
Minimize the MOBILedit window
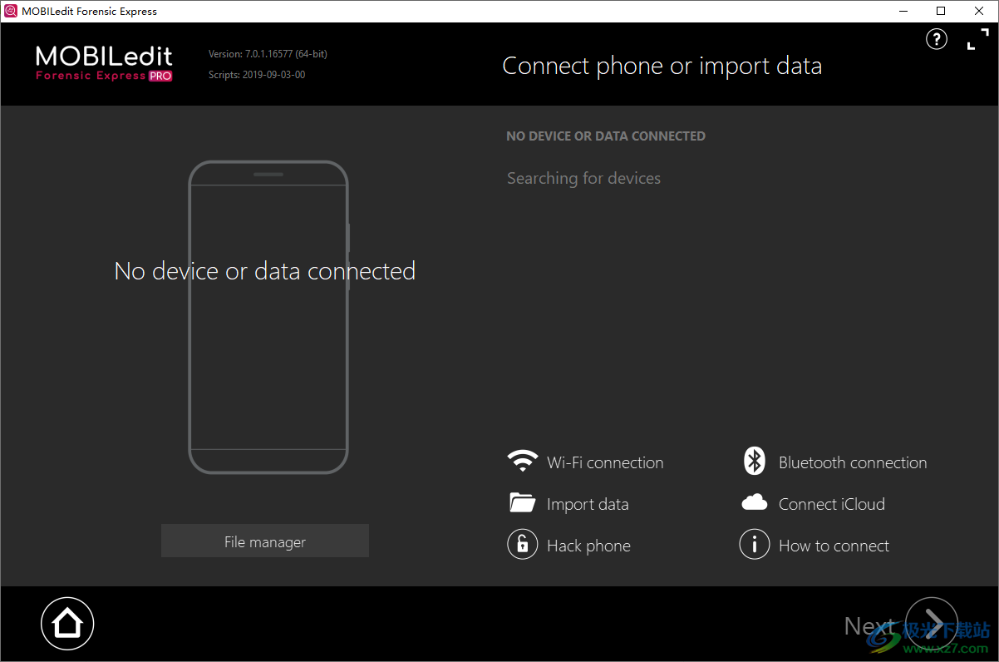pos(903,11)
